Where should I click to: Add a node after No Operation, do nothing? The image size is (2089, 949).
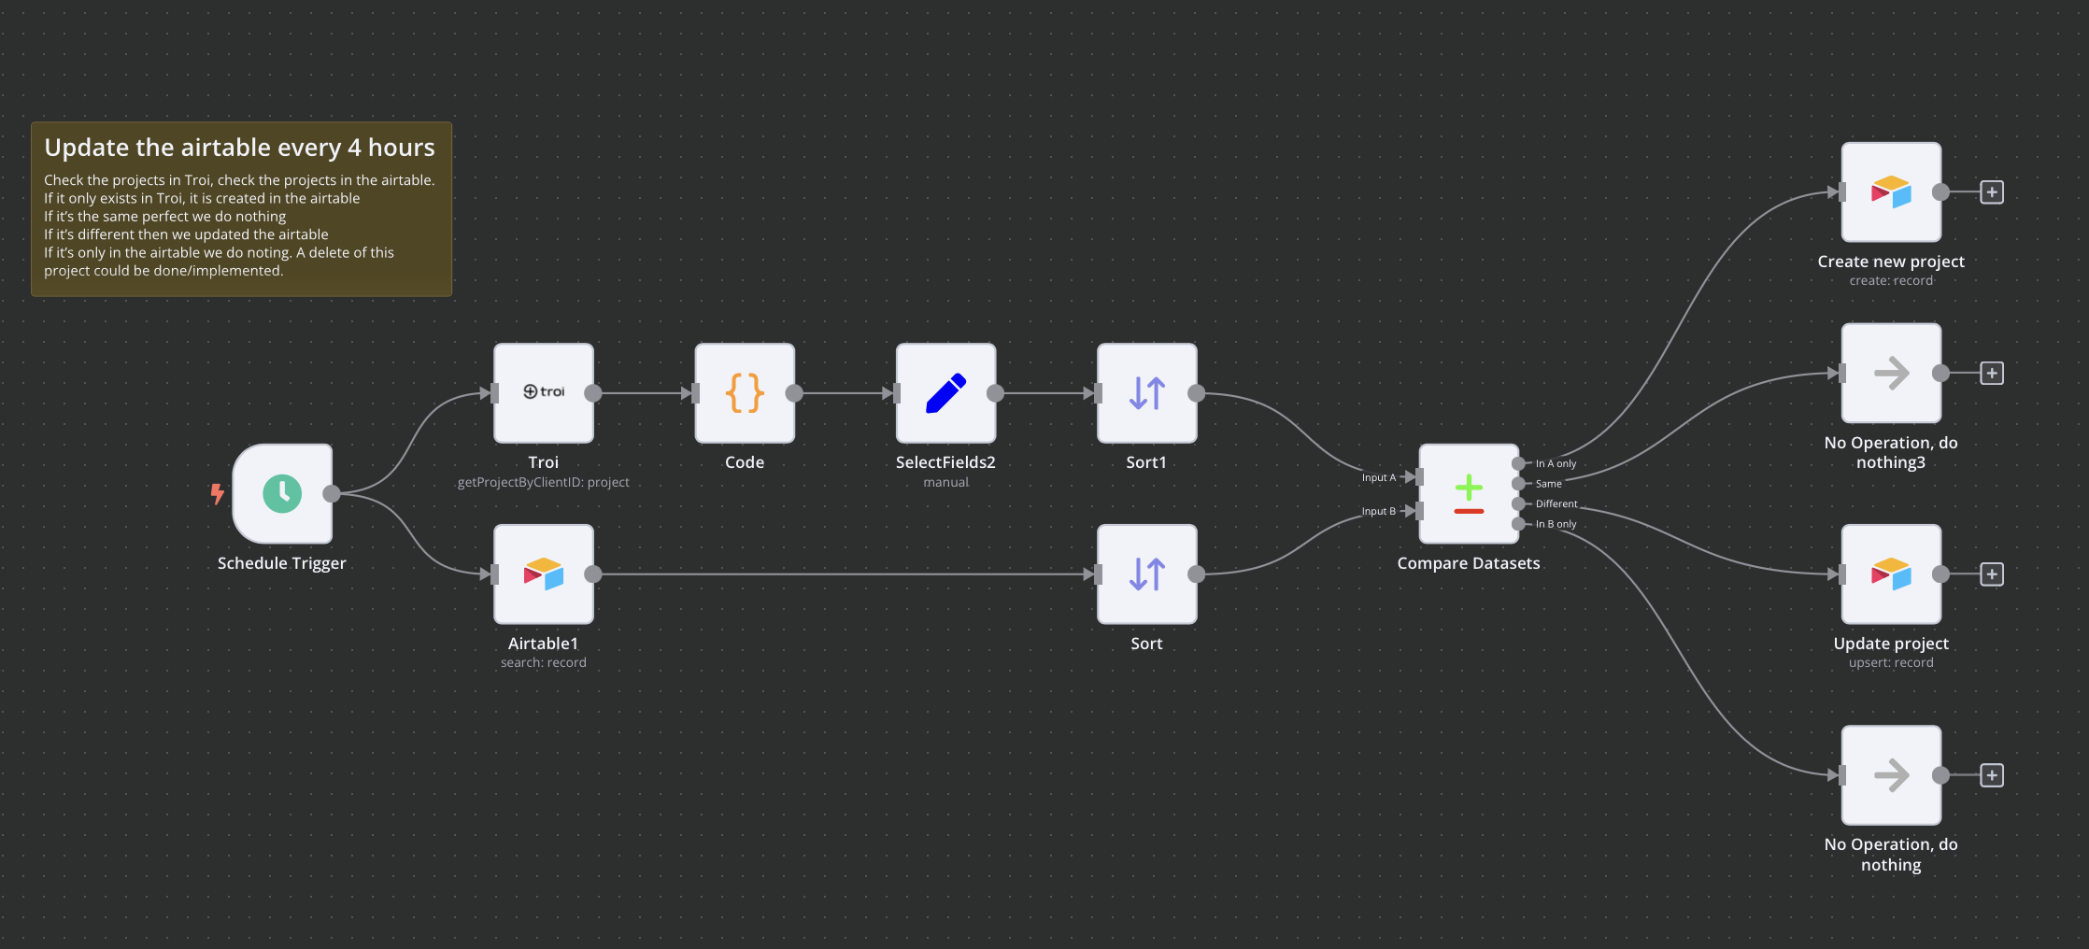coord(1993,775)
